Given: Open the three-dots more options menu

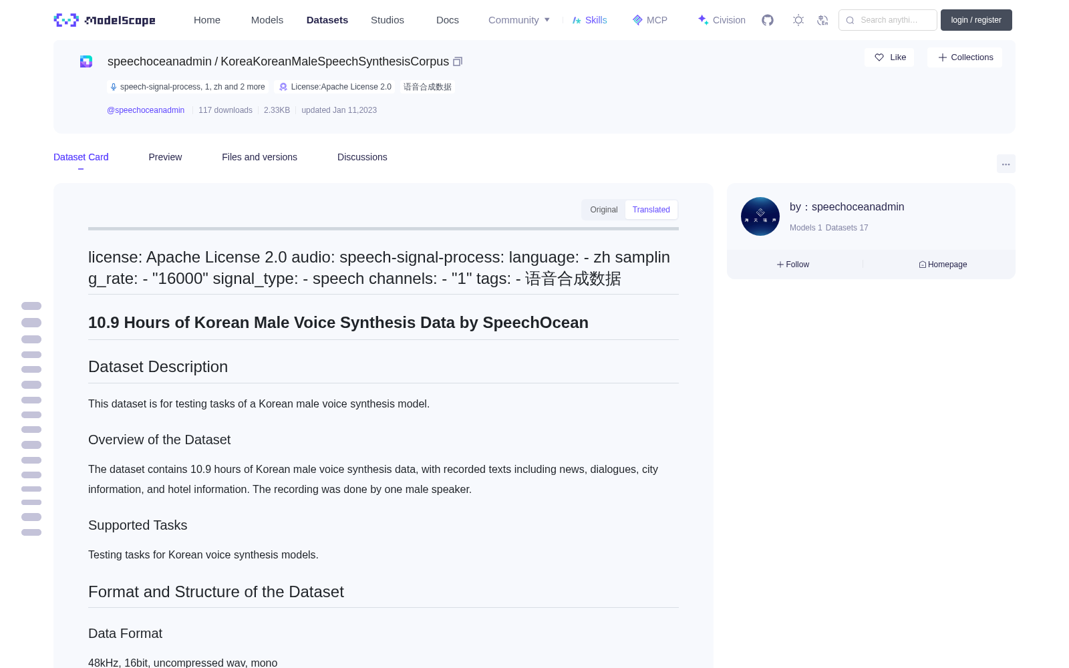Looking at the screenshot, I should [x=1006, y=164].
